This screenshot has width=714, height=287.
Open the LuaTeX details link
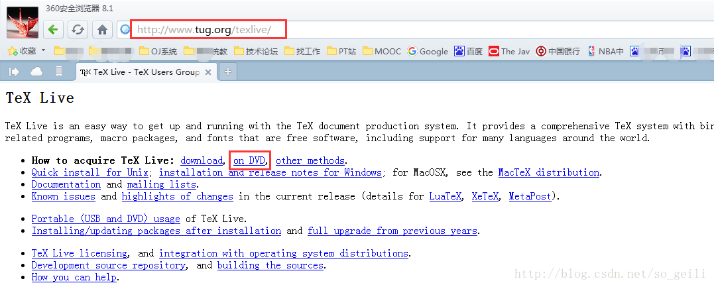point(446,196)
